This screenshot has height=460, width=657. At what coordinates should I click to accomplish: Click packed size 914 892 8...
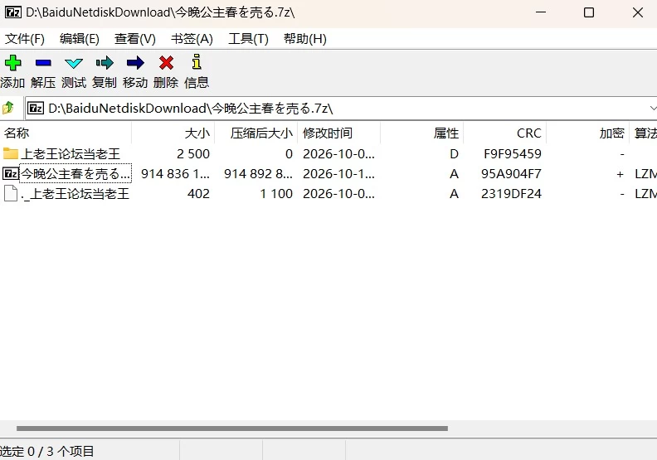click(258, 174)
